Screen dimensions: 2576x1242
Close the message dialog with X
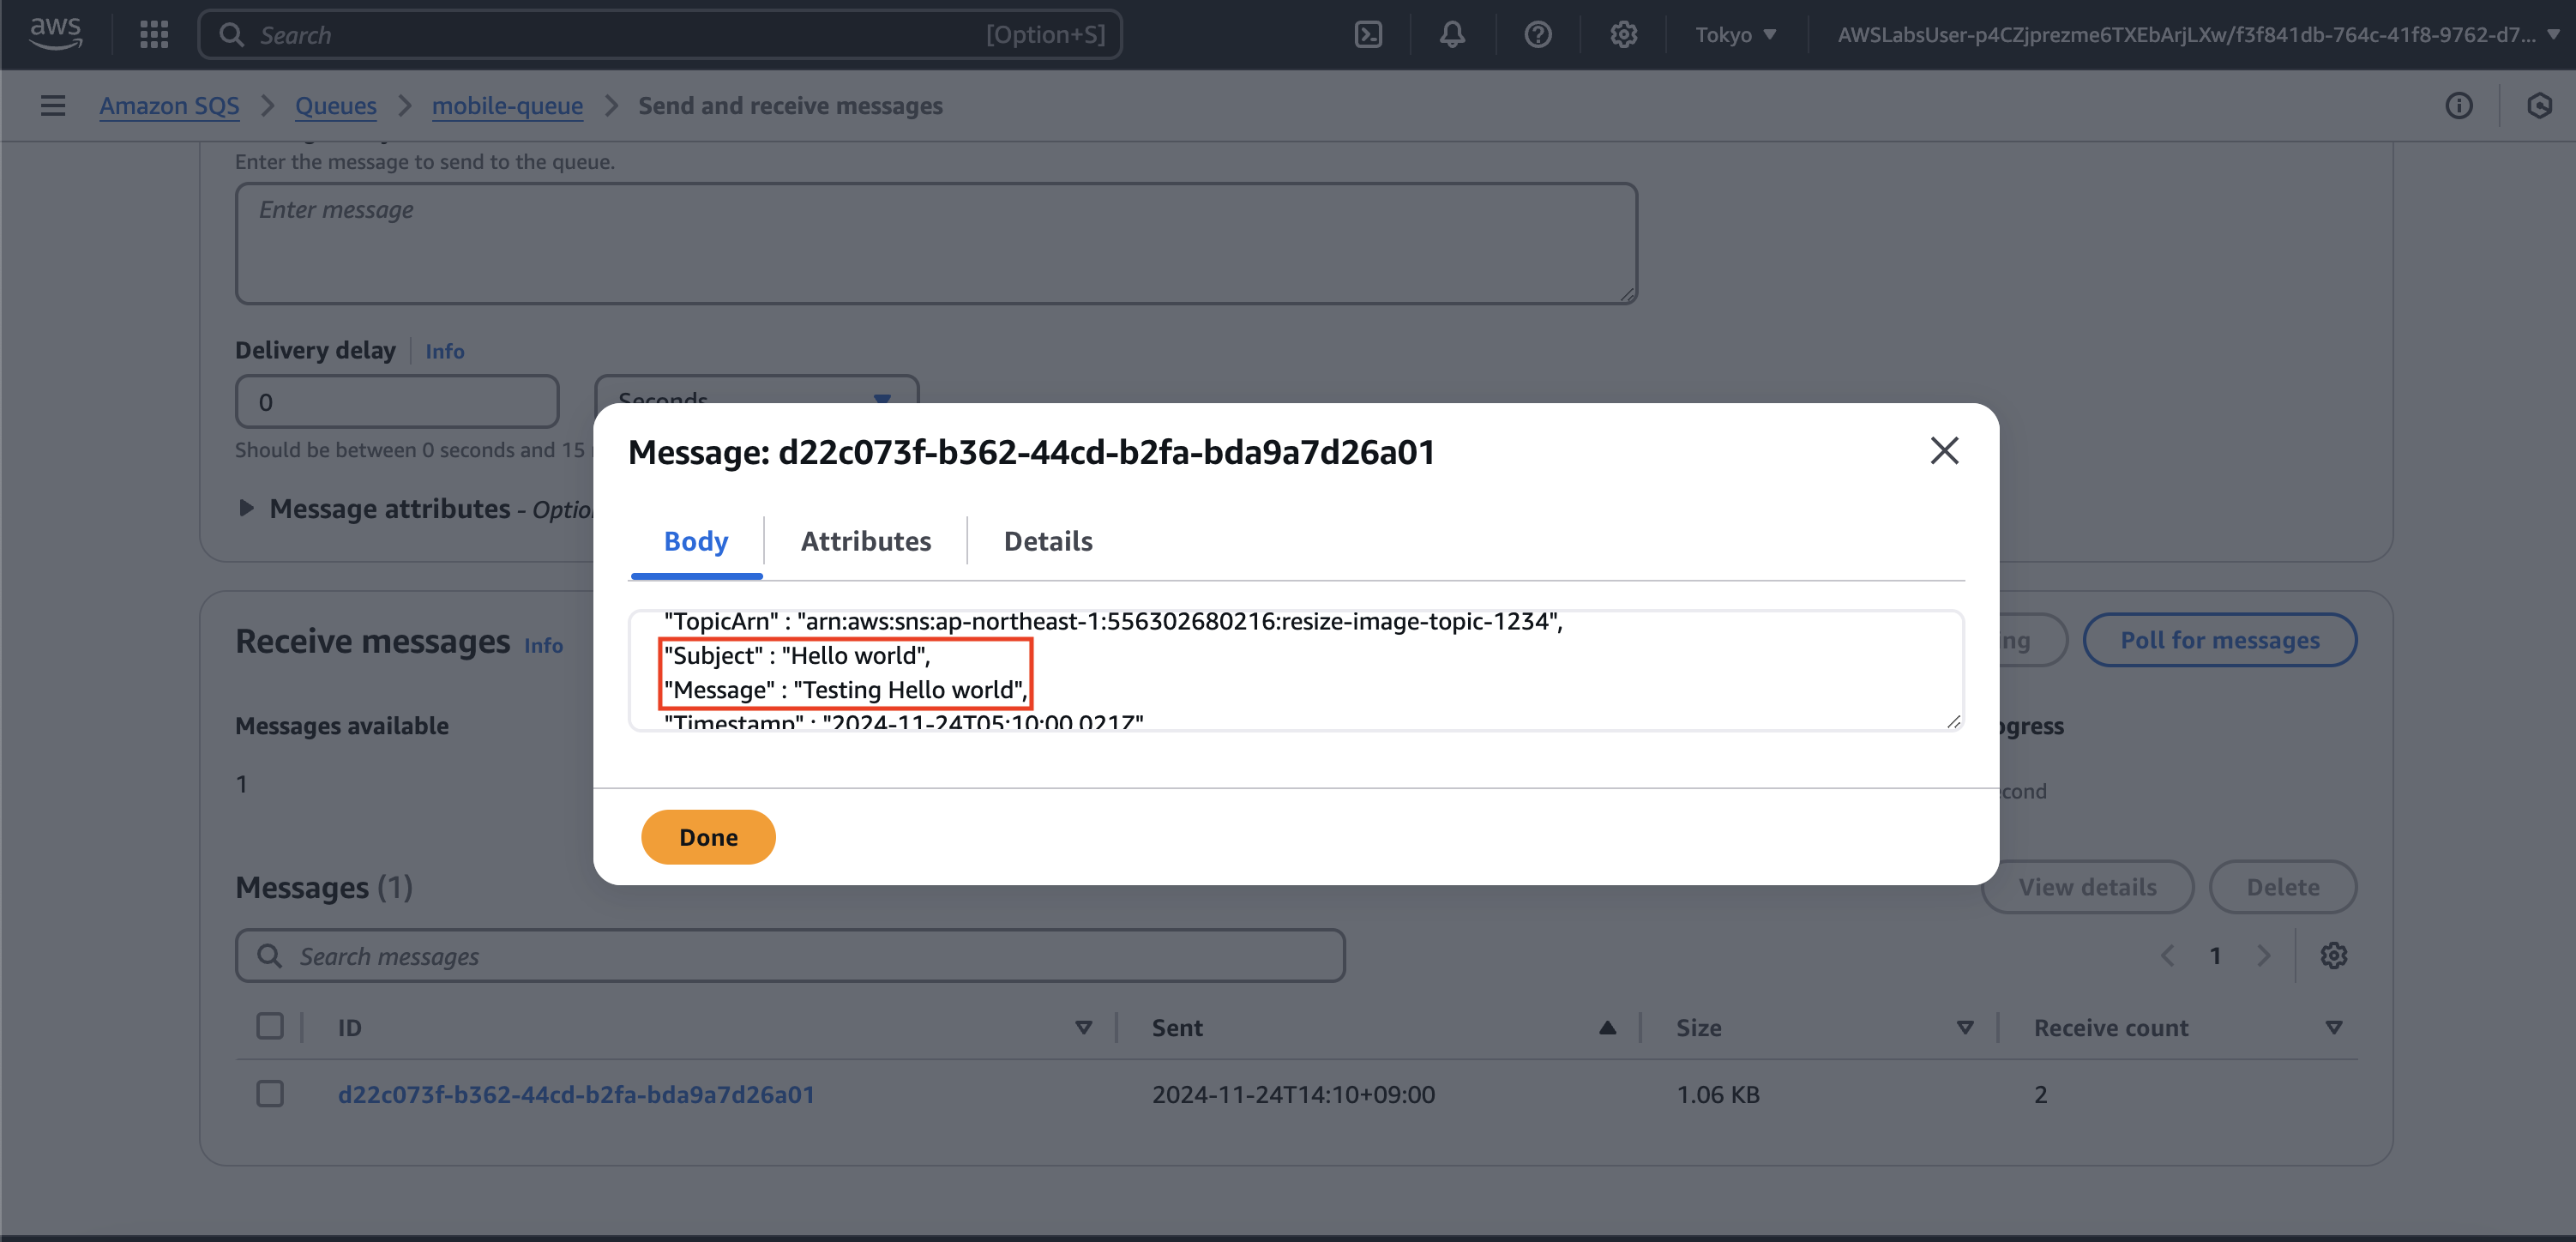1943,451
